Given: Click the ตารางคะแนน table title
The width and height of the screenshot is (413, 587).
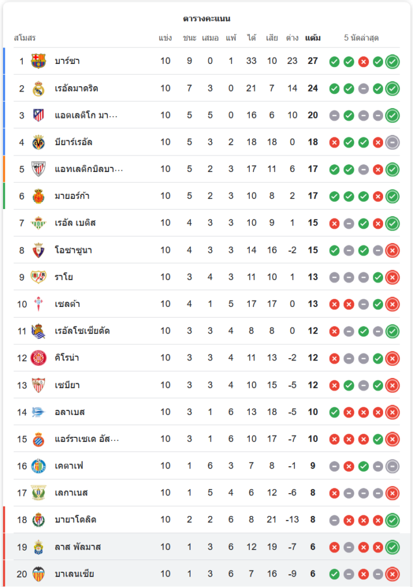Looking at the screenshot, I should [x=206, y=19].
